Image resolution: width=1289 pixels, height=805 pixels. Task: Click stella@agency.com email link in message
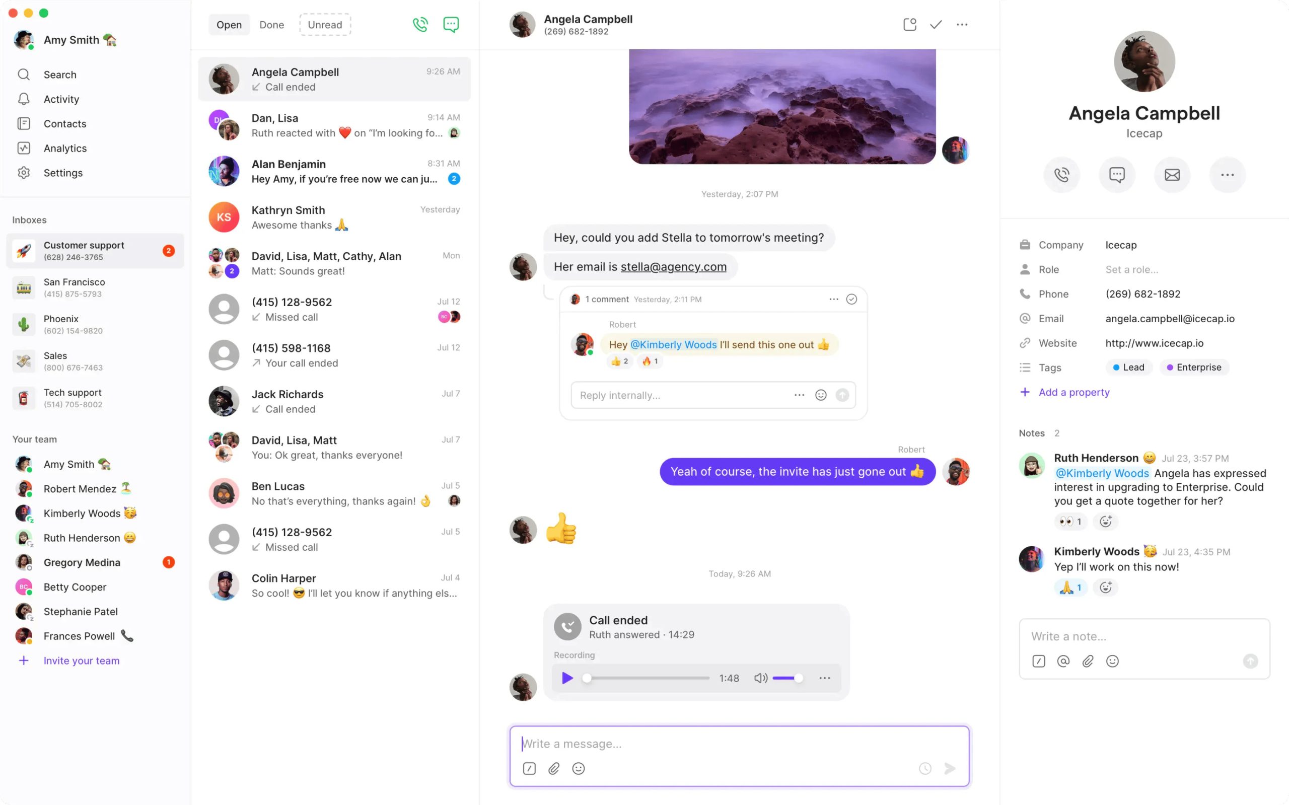click(674, 267)
